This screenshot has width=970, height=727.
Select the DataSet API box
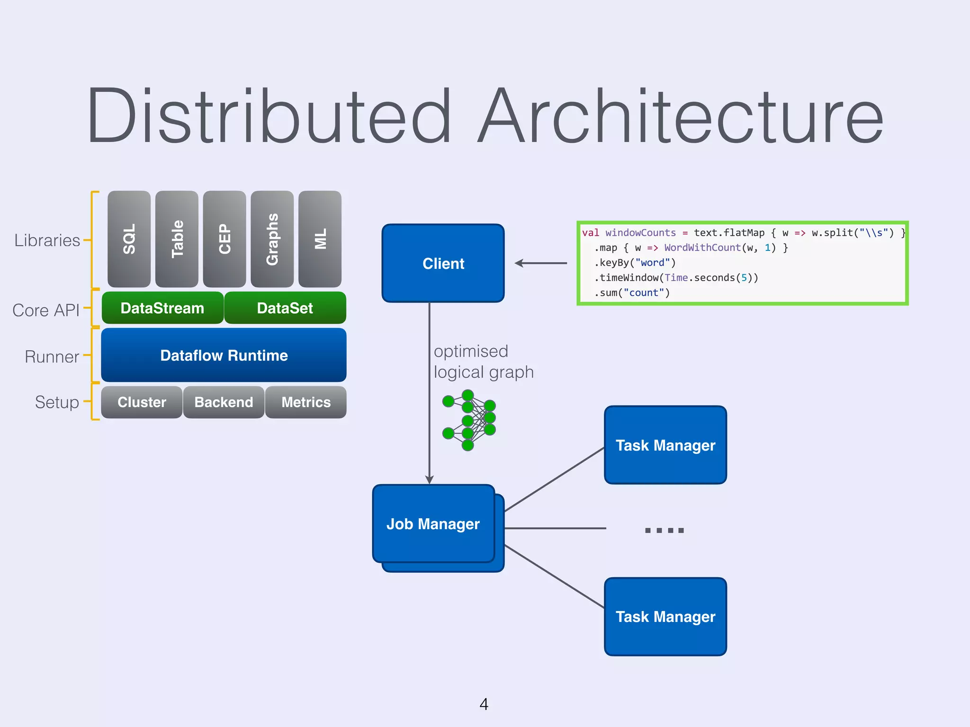pos(285,308)
